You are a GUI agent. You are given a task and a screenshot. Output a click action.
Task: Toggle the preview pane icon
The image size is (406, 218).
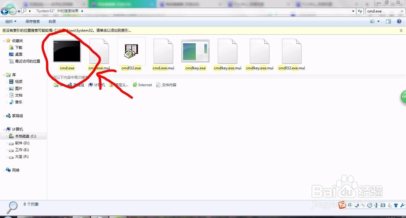point(389,21)
